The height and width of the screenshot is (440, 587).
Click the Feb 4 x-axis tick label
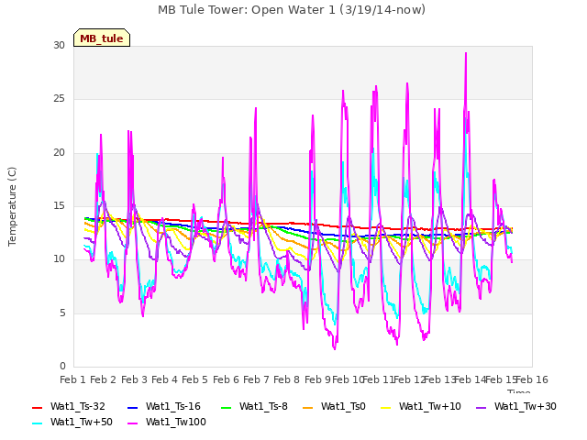[164, 379]
